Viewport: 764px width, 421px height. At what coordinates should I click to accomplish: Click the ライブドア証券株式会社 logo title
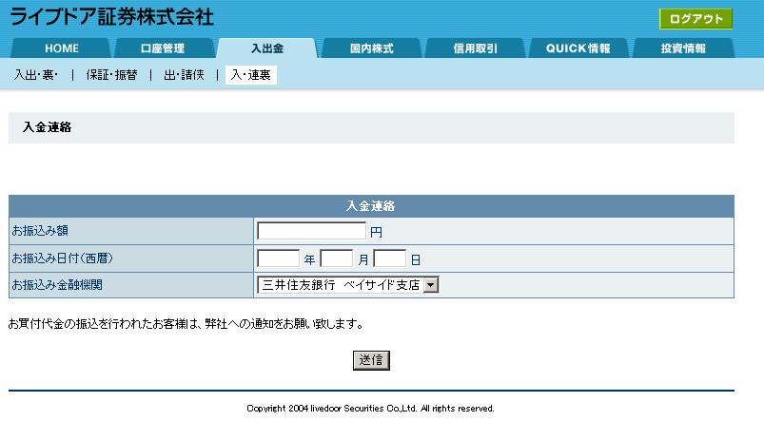(x=111, y=17)
